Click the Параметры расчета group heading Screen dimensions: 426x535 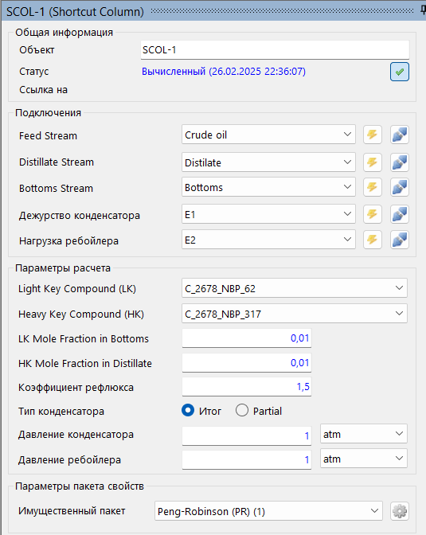tap(63, 268)
